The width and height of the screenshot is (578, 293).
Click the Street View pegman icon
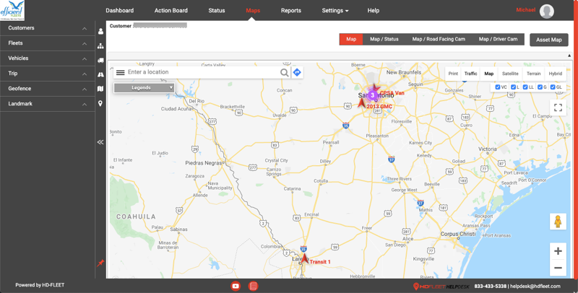pos(558,222)
